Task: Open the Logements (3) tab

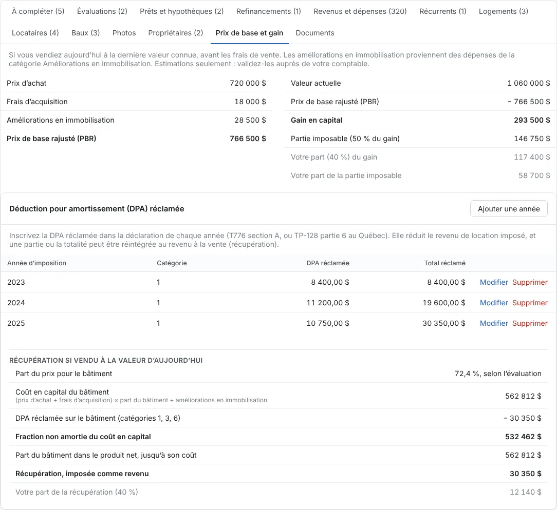Action: (x=504, y=11)
